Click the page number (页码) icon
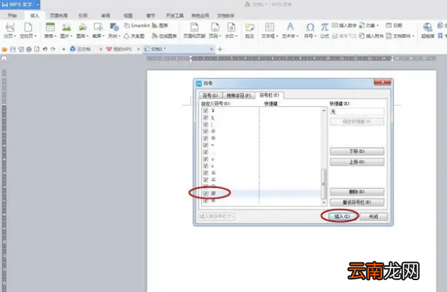 (215, 27)
